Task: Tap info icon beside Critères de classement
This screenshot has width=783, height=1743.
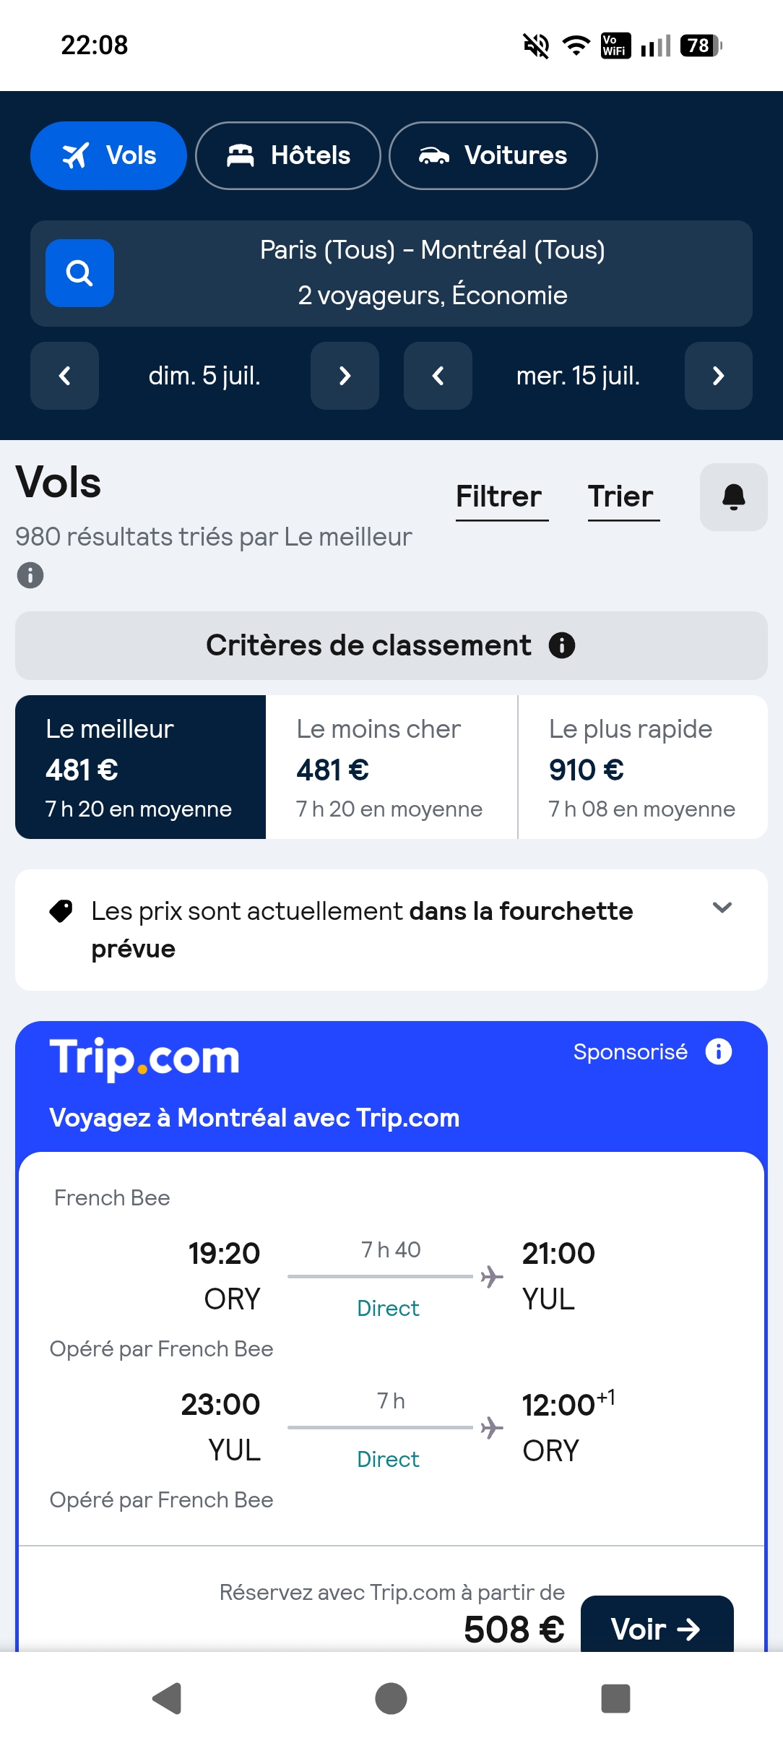Action: point(562,645)
